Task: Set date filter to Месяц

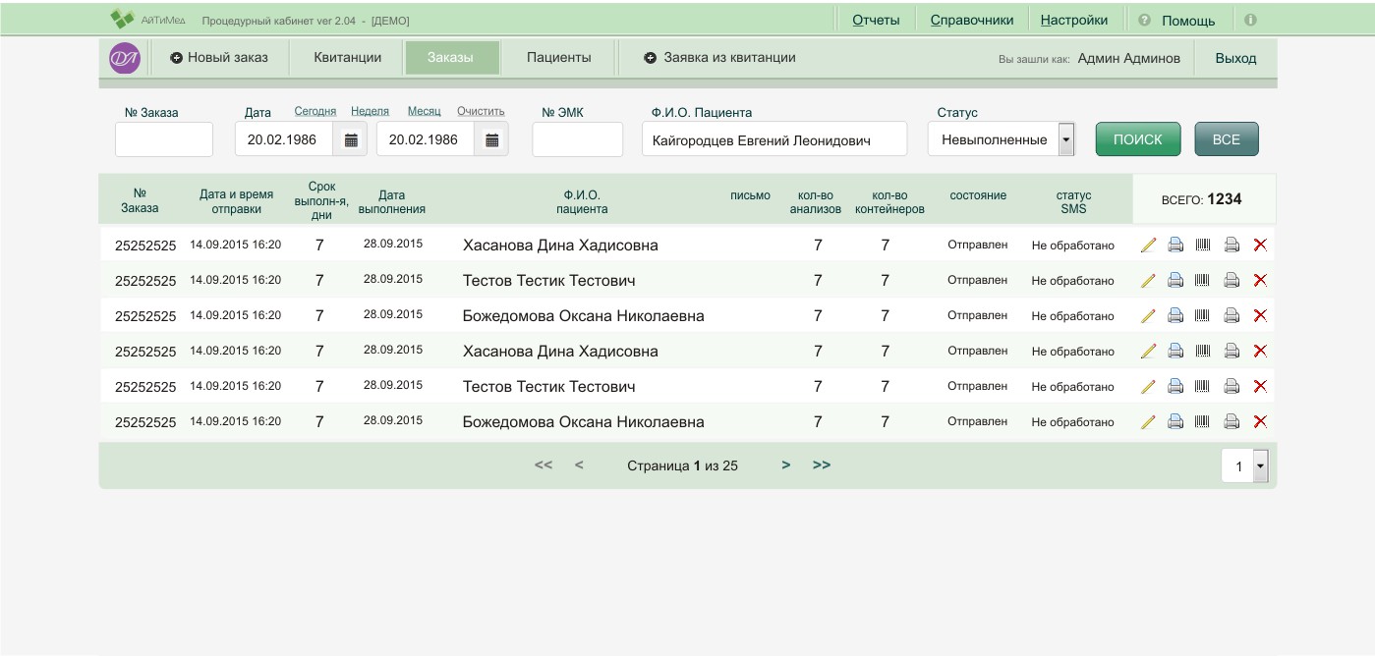Action: (x=424, y=112)
